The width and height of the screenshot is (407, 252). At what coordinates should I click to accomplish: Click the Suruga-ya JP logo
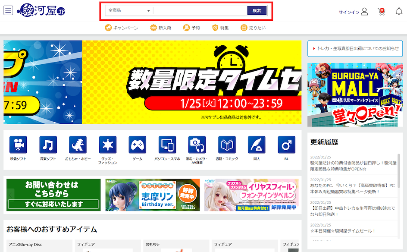tap(41, 10)
